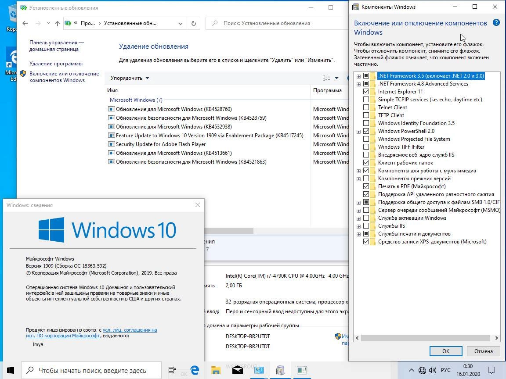Screen dimensions: 506x379
Task: Click the taskbar search box
Action: pyautogui.click(x=91, y=370)
